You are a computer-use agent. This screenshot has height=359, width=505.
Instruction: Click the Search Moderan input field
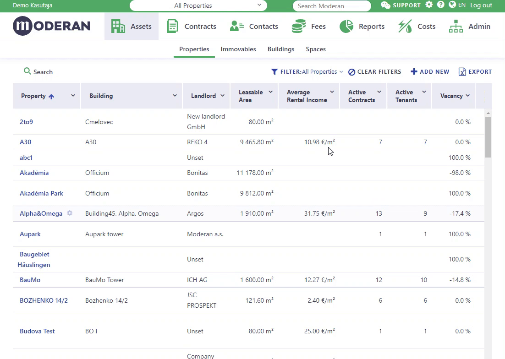pos(331,6)
